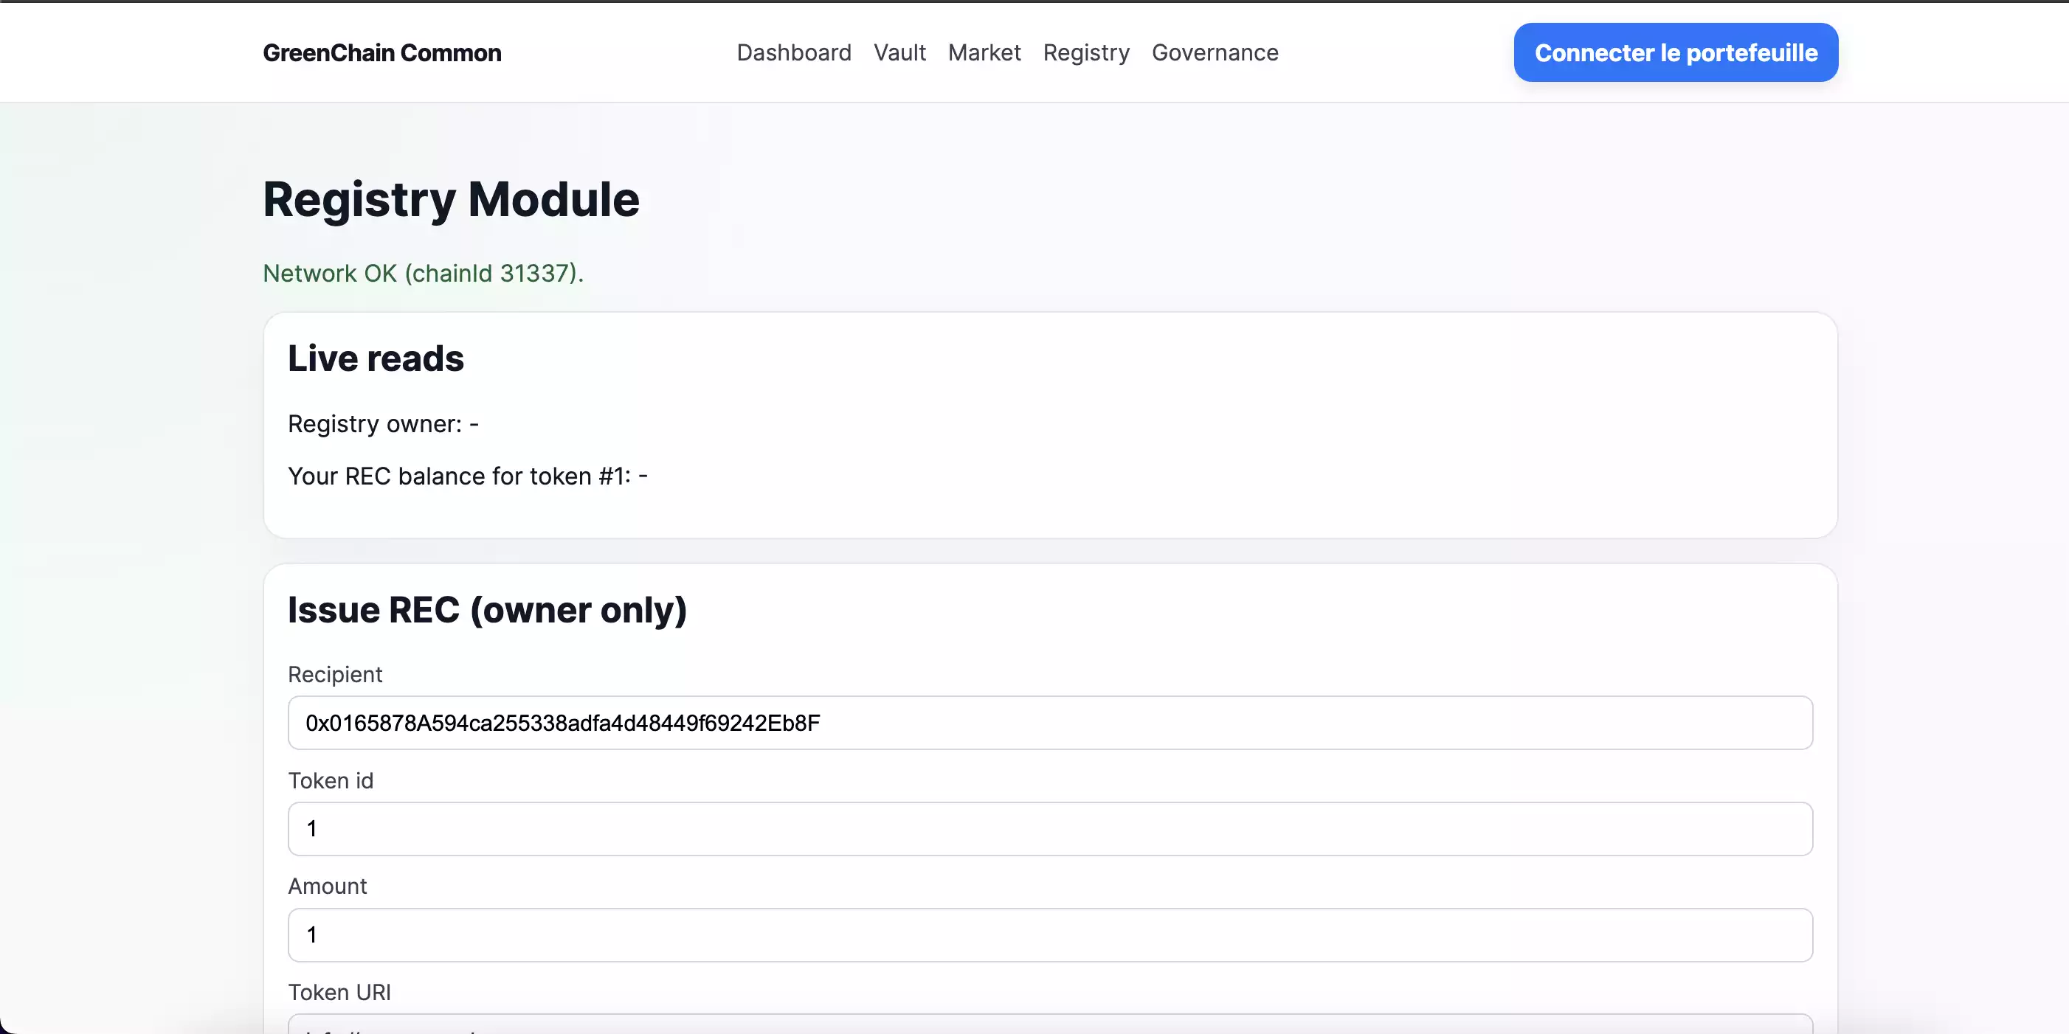
Task: Click into the Token id field
Action: (1050, 828)
